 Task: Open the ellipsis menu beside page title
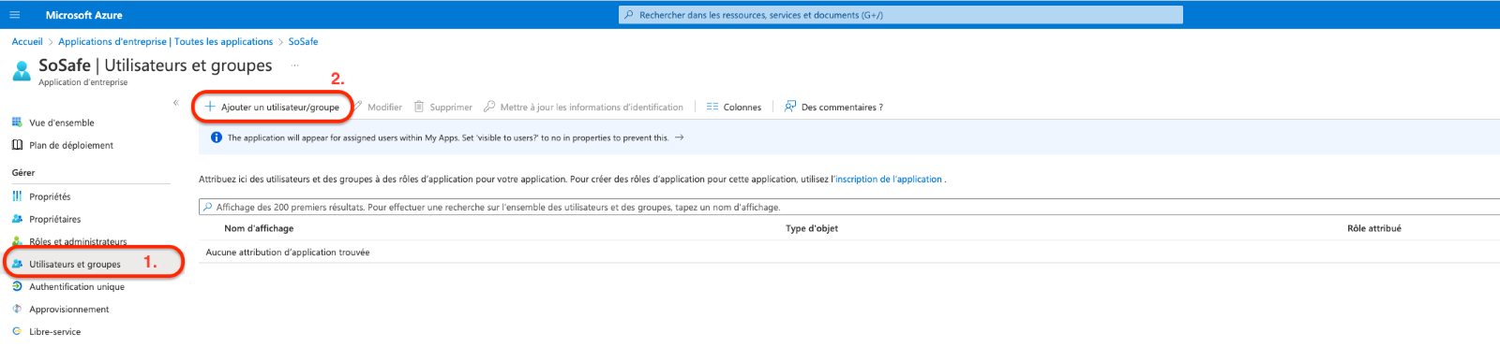pyautogui.click(x=294, y=65)
